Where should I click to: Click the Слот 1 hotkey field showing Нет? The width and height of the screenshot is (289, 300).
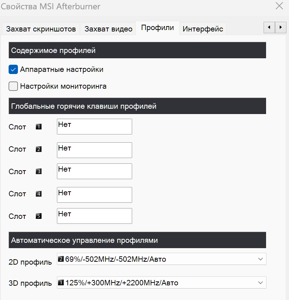(x=94, y=127)
